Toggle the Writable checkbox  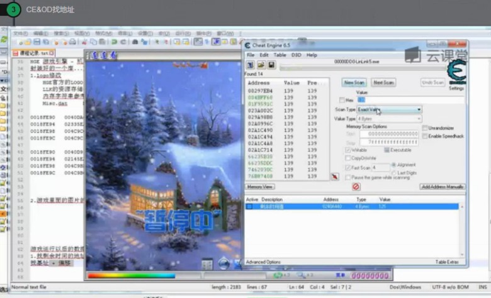coord(347,150)
